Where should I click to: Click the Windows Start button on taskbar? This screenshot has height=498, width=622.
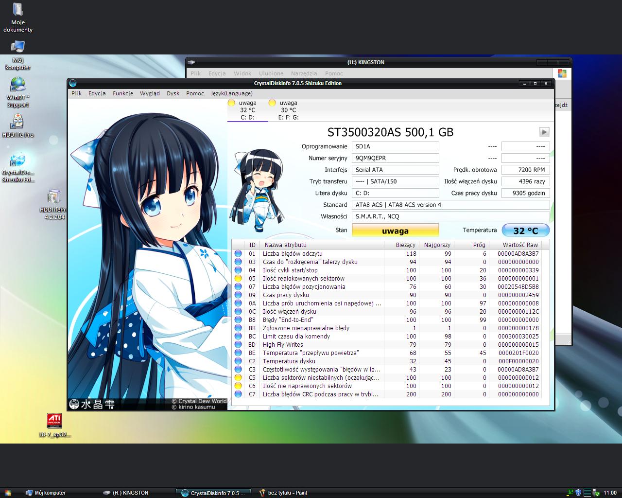(x=7, y=493)
